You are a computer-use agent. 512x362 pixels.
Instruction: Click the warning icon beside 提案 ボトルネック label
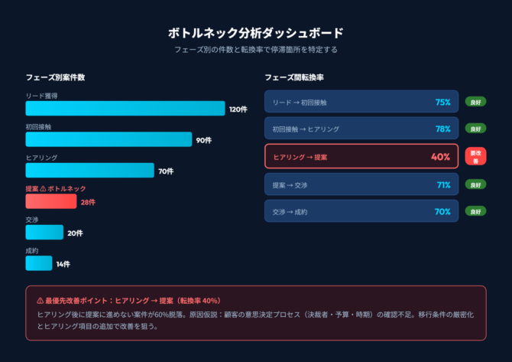click(x=44, y=188)
